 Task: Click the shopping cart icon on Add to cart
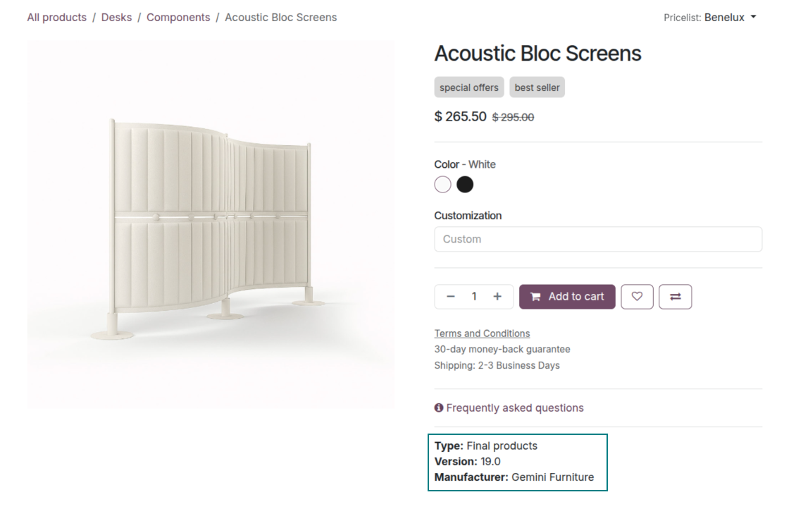[x=535, y=297]
